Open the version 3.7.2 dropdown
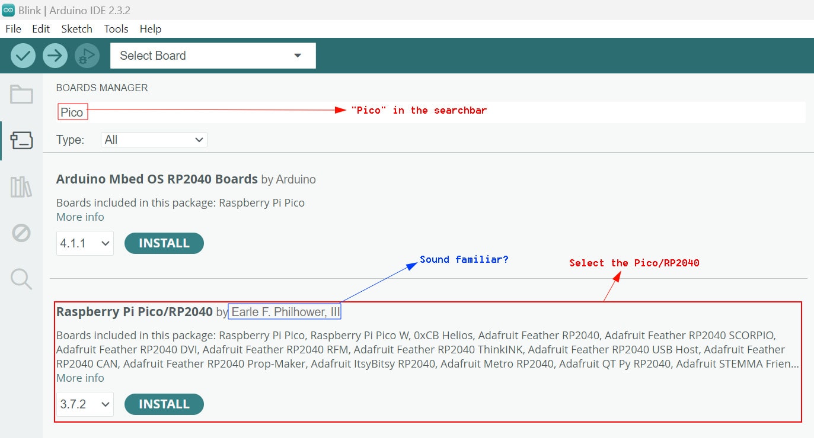Image resolution: width=814 pixels, height=438 pixels. pyautogui.click(x=85, y=404)
